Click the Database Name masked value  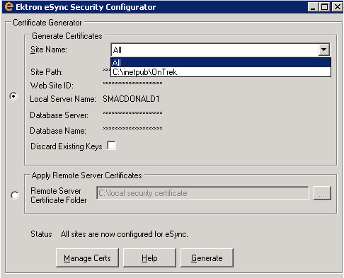(x=132, y=129)
